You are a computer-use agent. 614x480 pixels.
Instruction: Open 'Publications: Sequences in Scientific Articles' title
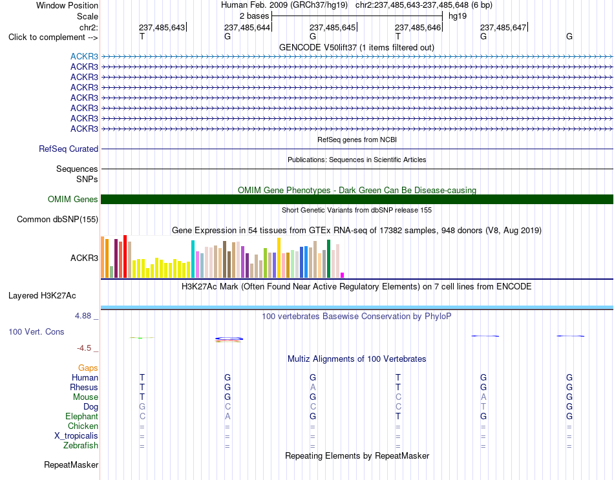pos(357,160)
